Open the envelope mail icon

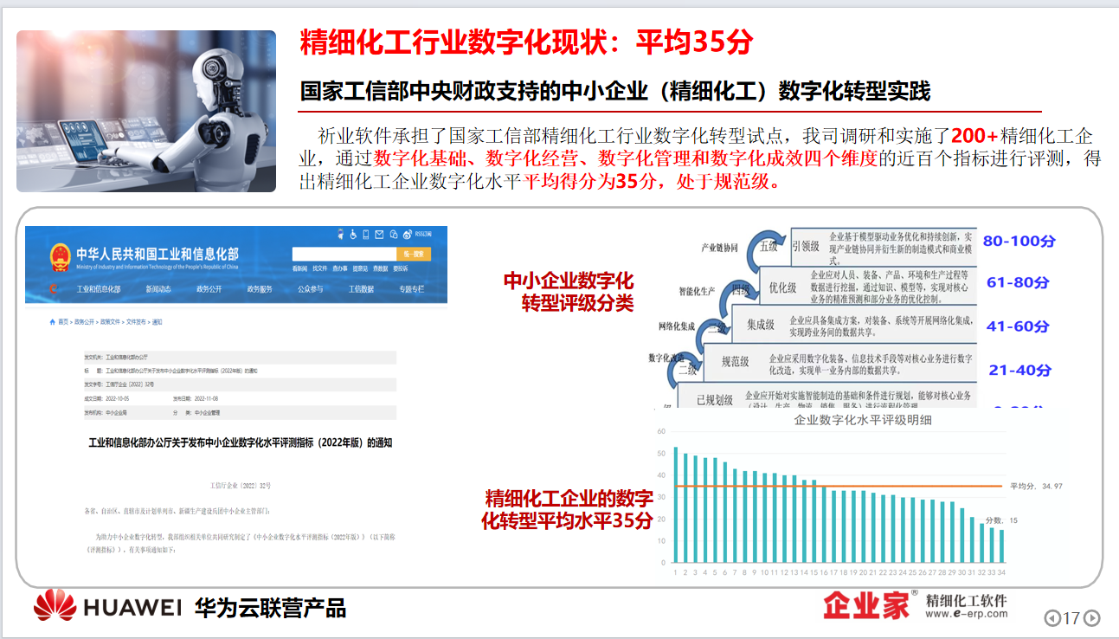click(x=380, y=235)
